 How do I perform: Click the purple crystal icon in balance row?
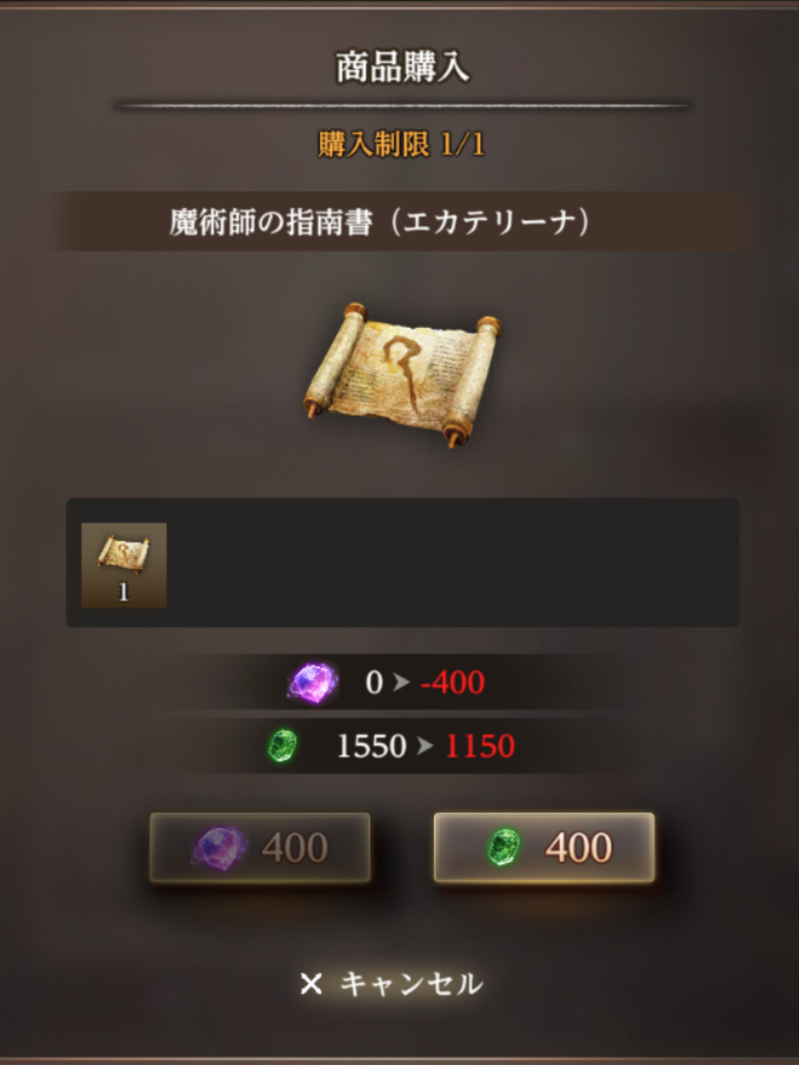click(x=313, y=682)
